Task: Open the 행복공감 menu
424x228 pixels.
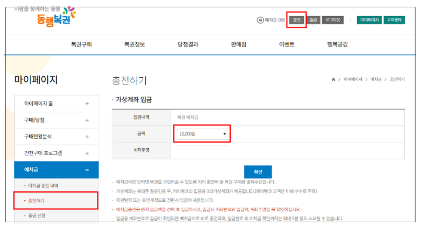Action: (x=337, y=44)
